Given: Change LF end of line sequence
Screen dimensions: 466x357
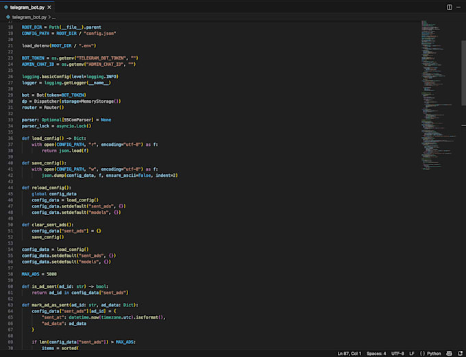Looking at the screenshot, I should coord(412,354).
